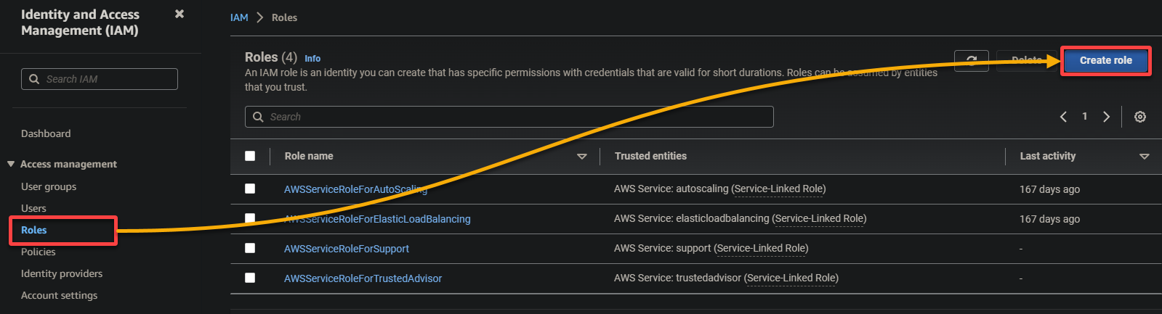Go to next page arrow
This screenshot has height=314, width=1162.
tap(1106, 117)
